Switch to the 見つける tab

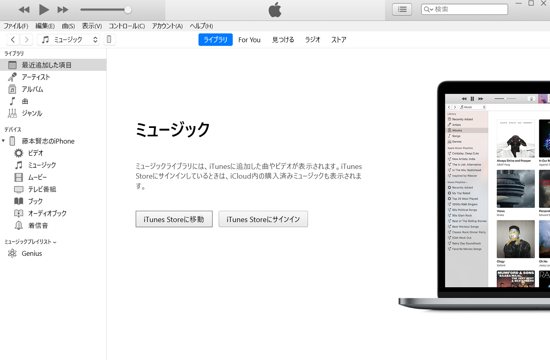tap(283, 40)
